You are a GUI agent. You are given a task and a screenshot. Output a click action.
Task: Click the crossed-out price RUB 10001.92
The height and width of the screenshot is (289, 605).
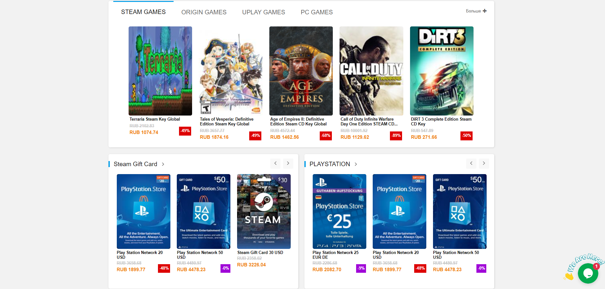(354, 131)
